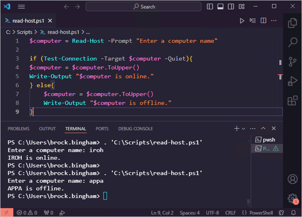302x217 pixels.
Task: Click the terminal scrollbar thumb
Action: 249,201
